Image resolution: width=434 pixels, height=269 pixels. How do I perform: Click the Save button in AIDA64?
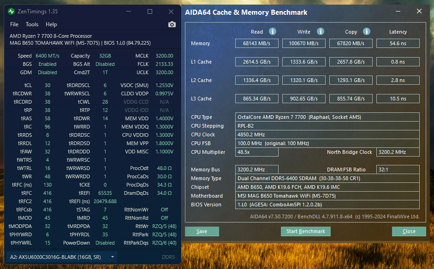tap(202, 231)
